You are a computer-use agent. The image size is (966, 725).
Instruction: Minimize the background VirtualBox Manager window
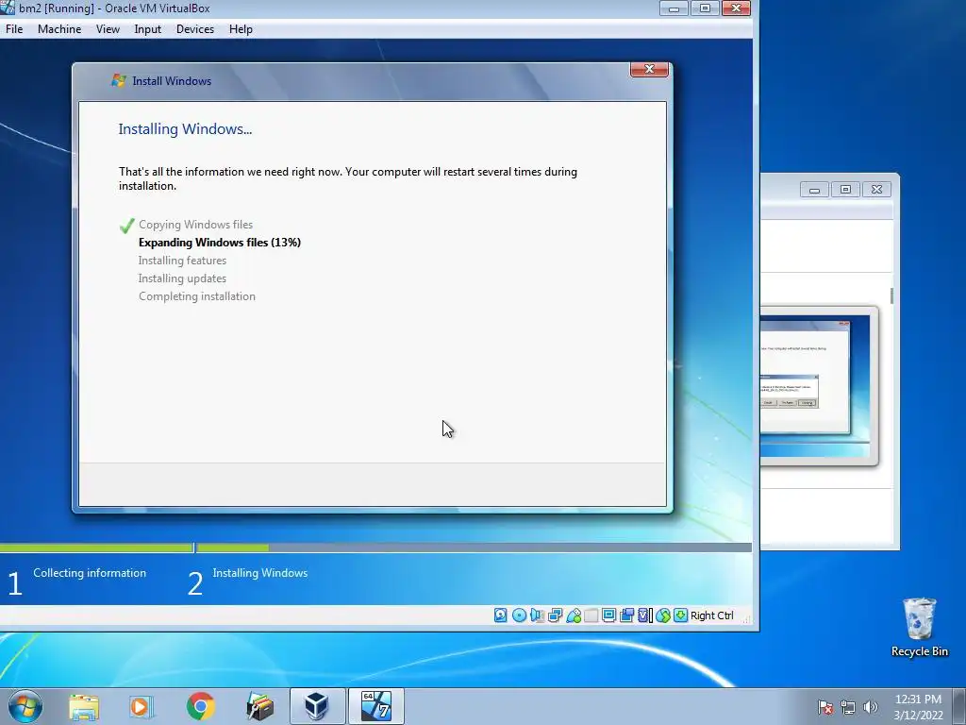pyautogui.click(x=814, y=190)
